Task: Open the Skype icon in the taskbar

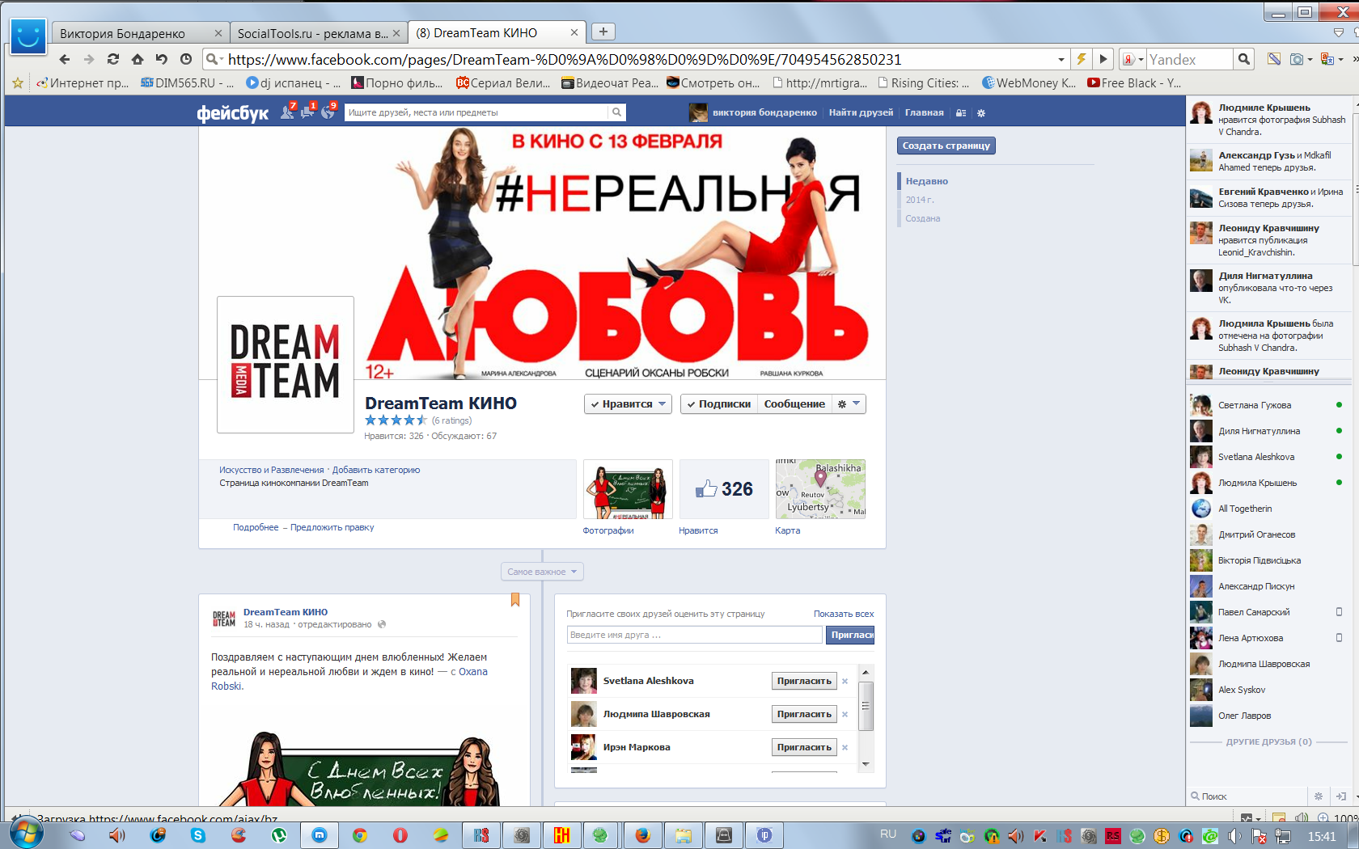Action: [198, 835]
